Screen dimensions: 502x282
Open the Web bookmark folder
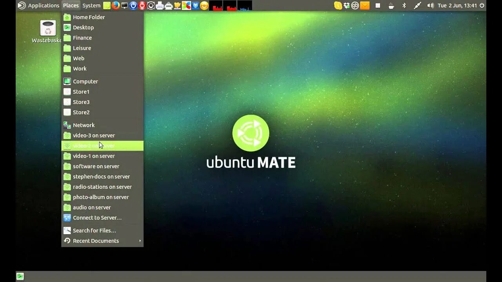[102, 58]
